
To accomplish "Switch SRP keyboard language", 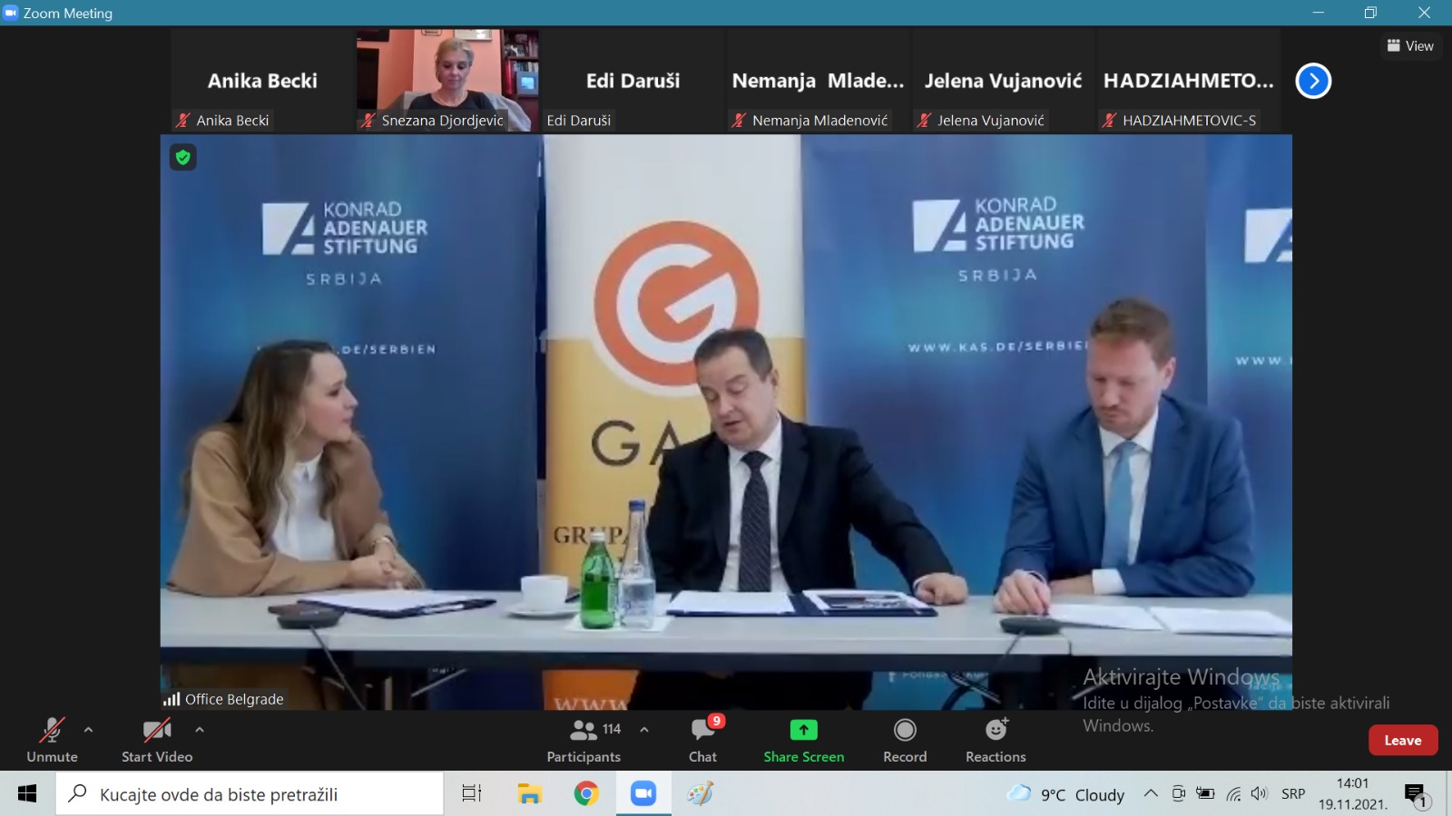I will click(x=1293, y=793).
